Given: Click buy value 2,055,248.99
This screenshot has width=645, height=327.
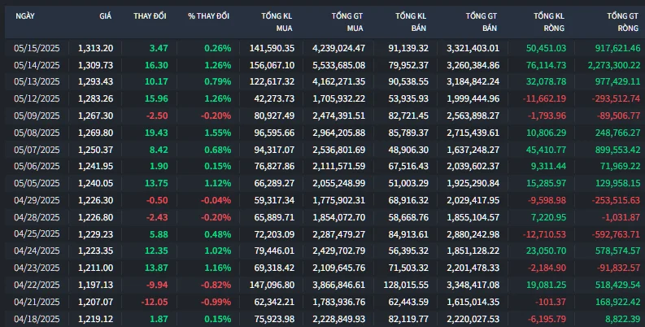Looking at the screenshot, I should click(x=338, y=183).
